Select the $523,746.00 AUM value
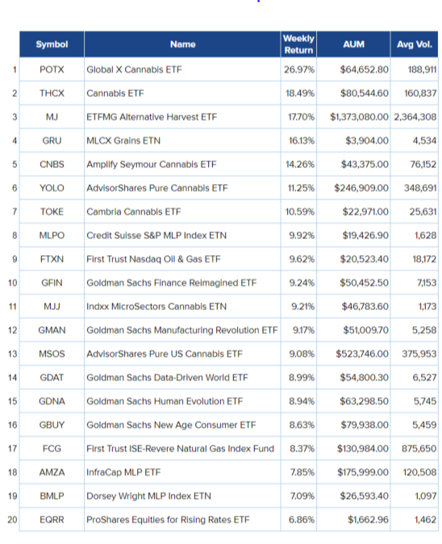 click(x=362, y=354)
